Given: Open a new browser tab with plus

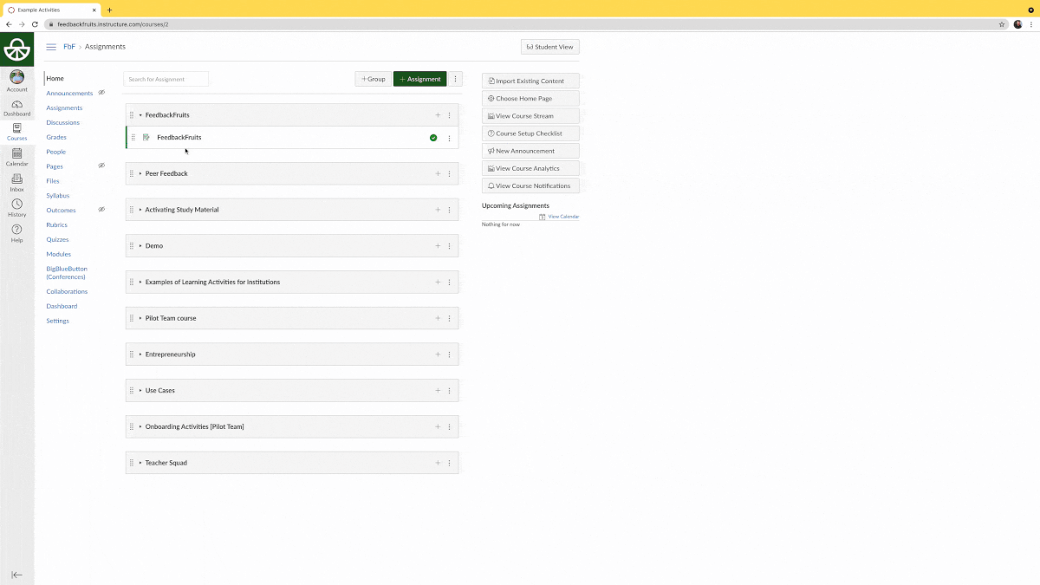Looking at the screenshot, I should click(x=109, y=10).
